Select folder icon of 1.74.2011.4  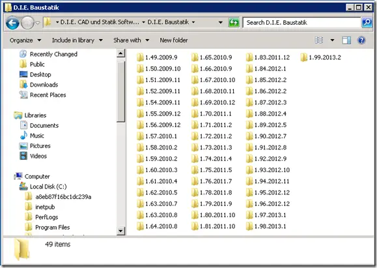(x=195, y=158)
